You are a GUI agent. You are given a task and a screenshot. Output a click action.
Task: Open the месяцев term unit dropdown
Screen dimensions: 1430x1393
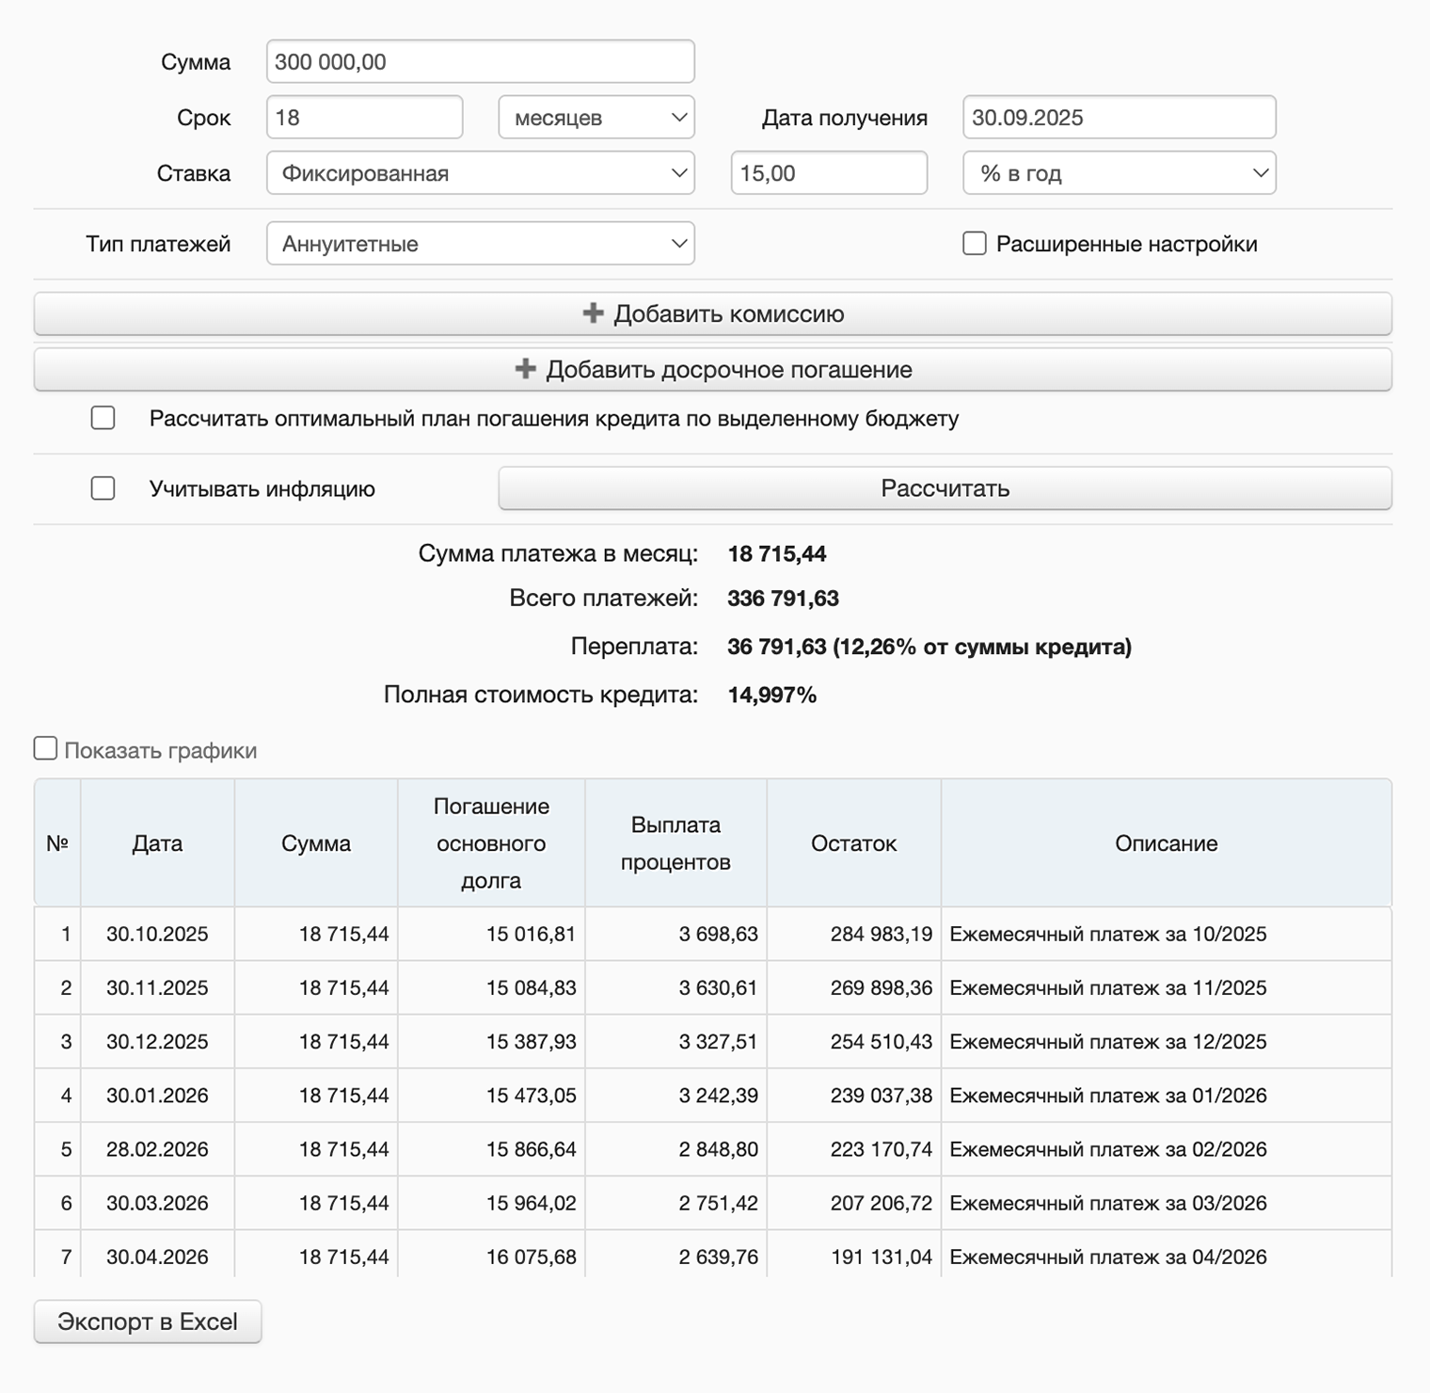[x=596, y=117]
